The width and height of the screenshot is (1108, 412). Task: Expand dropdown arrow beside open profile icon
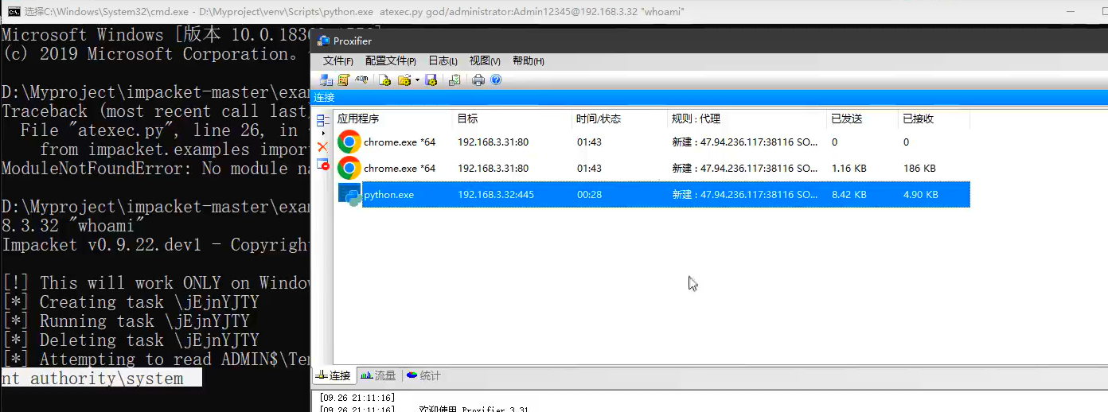(416, 80)
